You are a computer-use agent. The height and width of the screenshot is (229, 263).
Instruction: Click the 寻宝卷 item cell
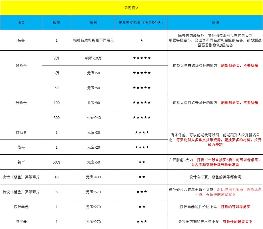click(x=21, y=222)
